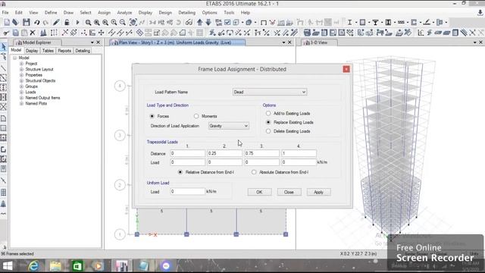Click the Concrete Frame Design square icon
Viewport: 485px width, 273px height.
[362, 22]
